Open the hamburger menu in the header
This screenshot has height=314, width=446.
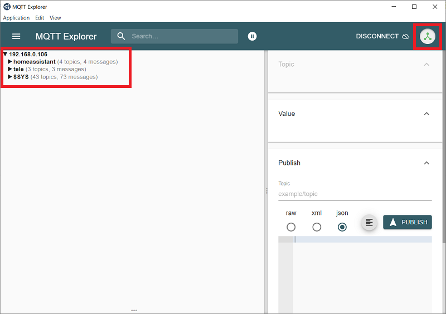(16, 36)
